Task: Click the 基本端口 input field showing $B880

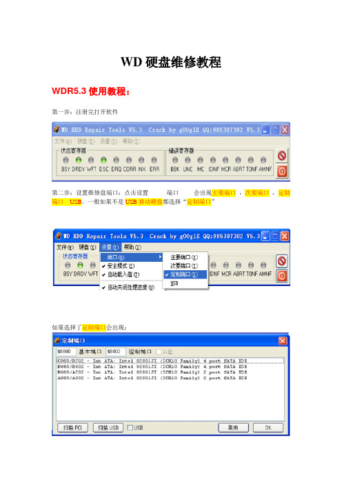Action: (66, 352)
